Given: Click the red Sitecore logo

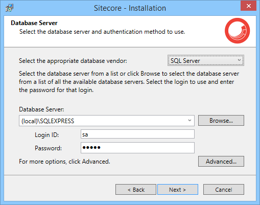Looking at the screenshot, I should pos(237,31).
